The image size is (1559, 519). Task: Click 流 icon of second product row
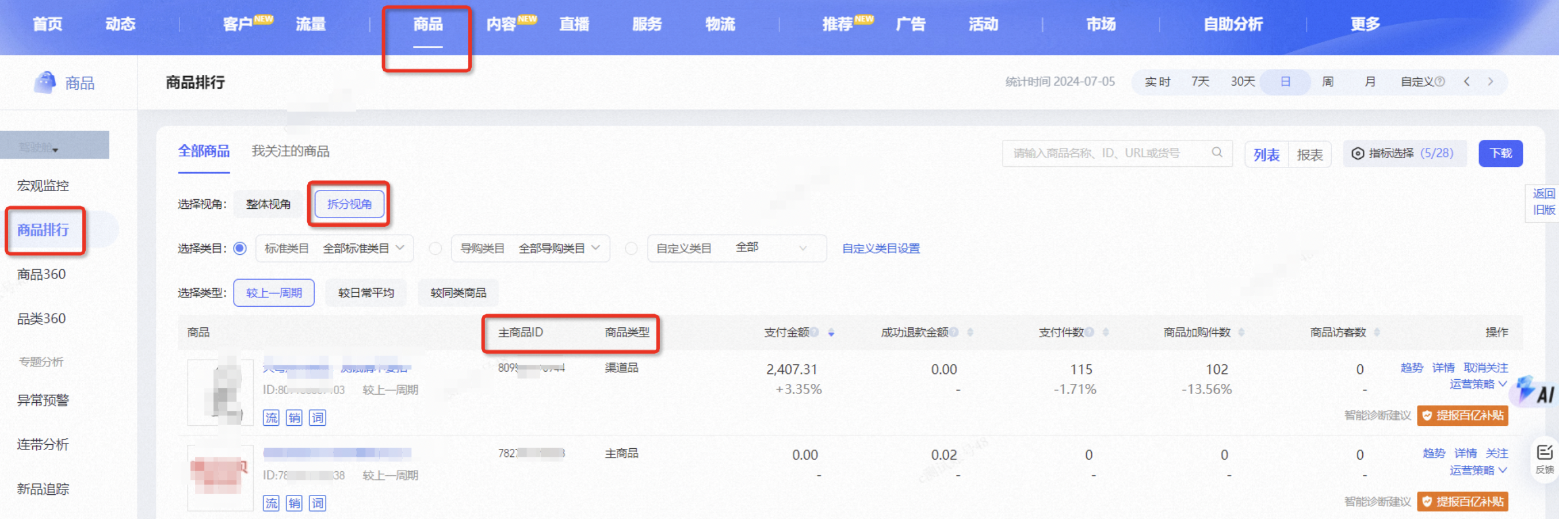pos(271,503)
